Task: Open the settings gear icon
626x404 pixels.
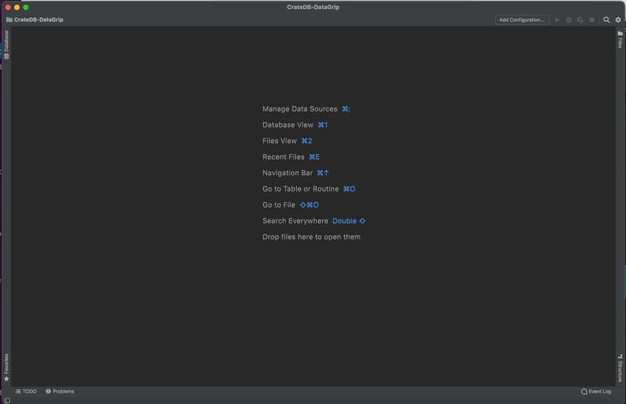Action: (x=618, y=20)
